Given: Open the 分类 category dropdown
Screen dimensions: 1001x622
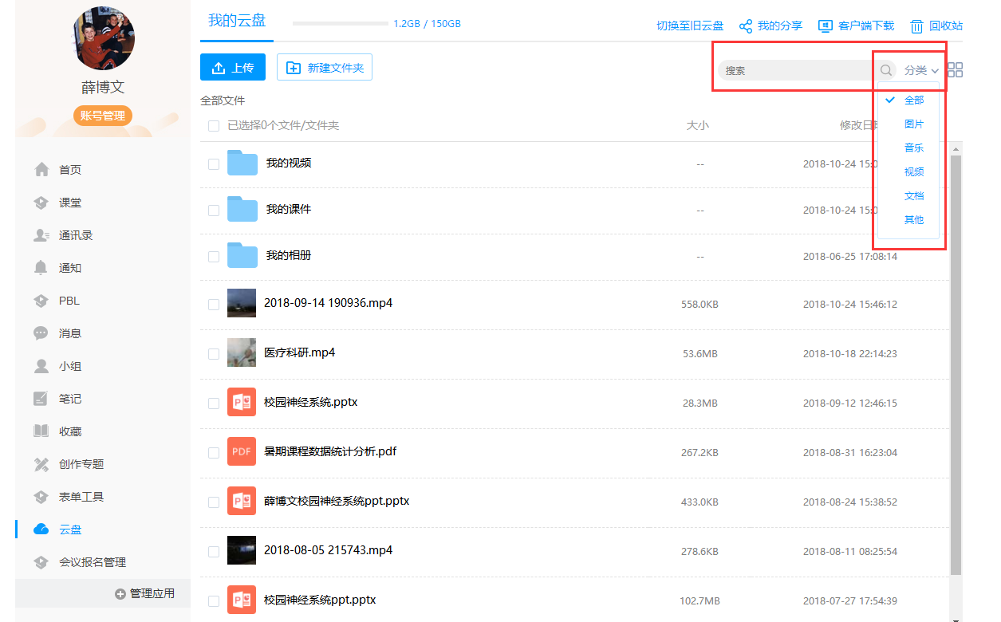Looking at the screenshot, I should [921, 70].
